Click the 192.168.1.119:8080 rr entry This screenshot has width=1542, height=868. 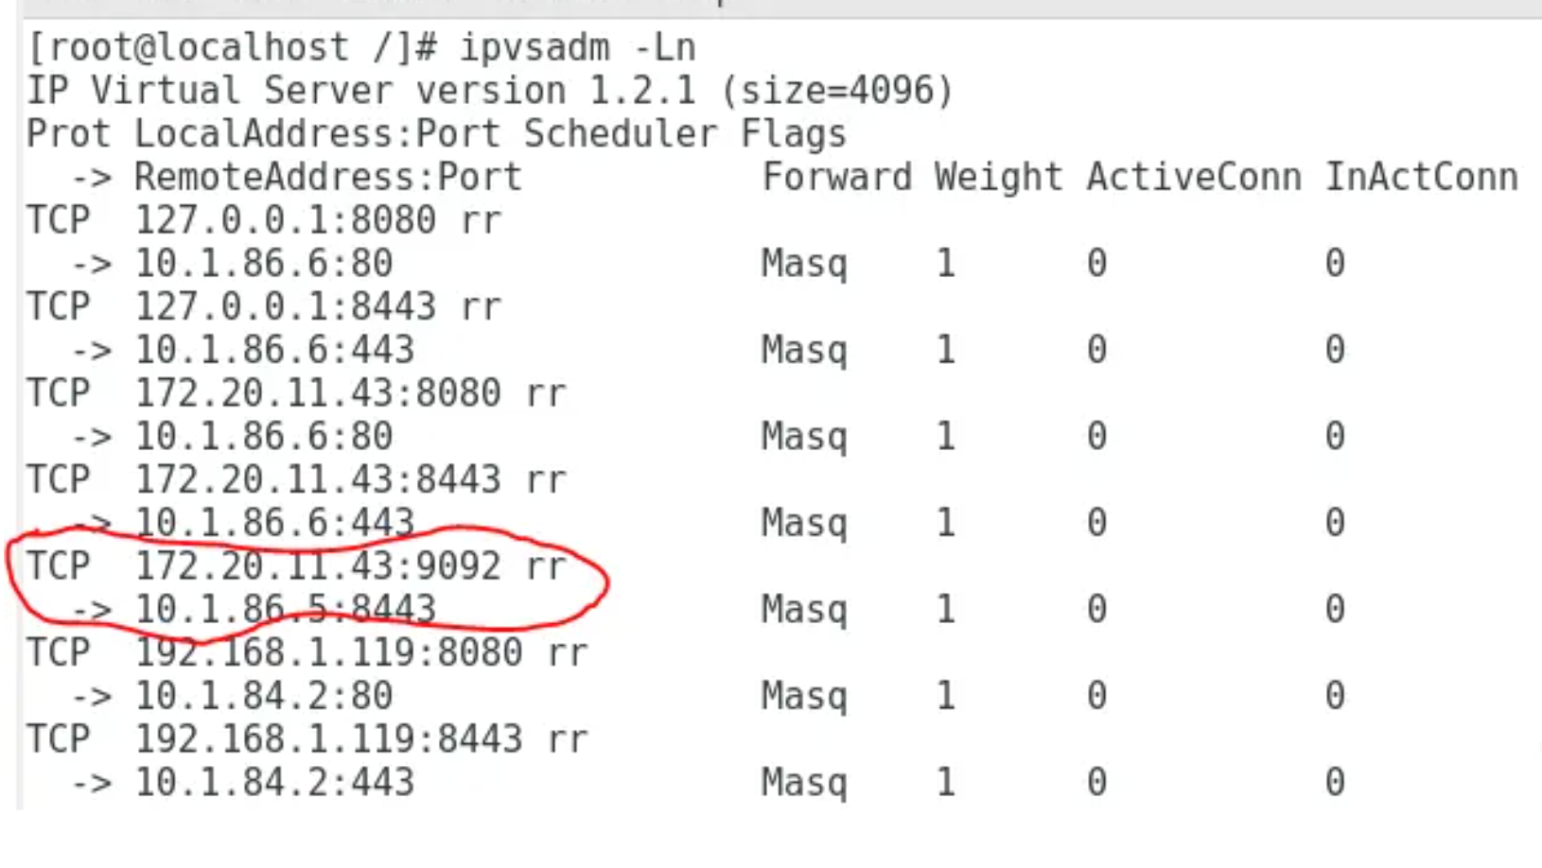tap(361, 653)
